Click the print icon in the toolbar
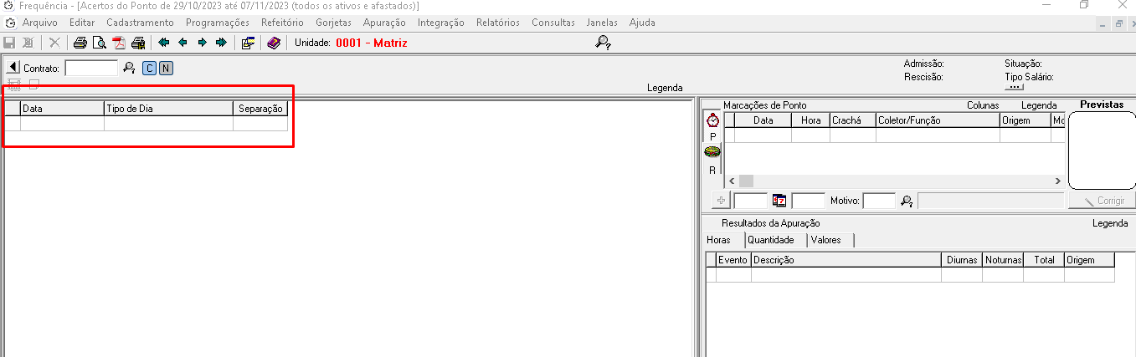The height and width of the screenshot is (357, 1136). (x=80, y=43)
